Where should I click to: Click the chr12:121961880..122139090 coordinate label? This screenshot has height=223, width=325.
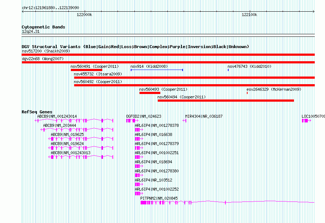[x=50, y=8]
